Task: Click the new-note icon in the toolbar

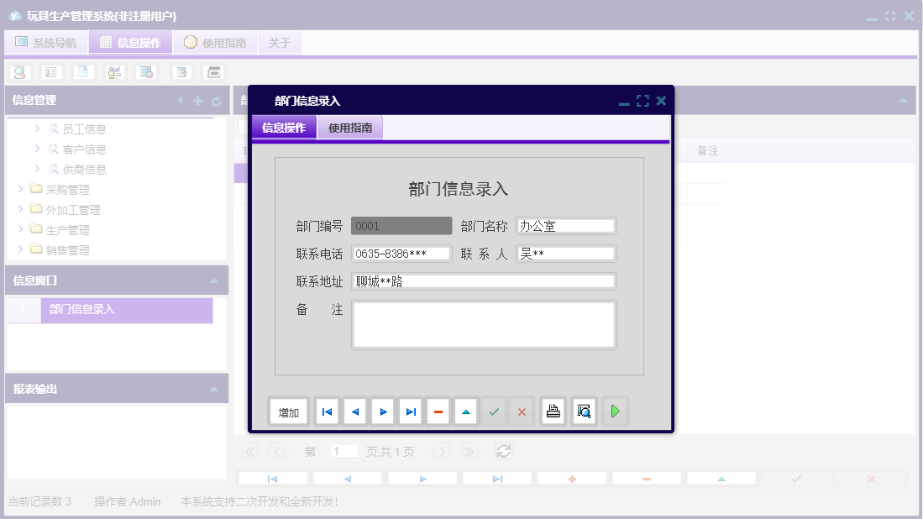Action: click(181, 71)
